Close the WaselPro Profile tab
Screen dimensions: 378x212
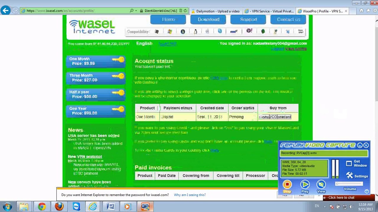tap(346, 11)
